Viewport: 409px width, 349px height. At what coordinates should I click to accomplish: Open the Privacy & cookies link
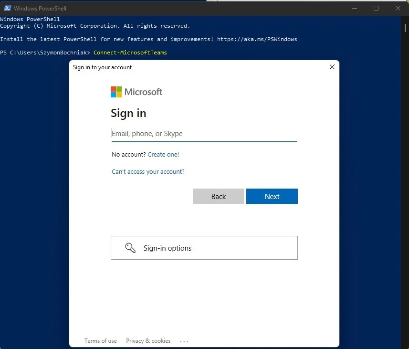coord(148,341)
